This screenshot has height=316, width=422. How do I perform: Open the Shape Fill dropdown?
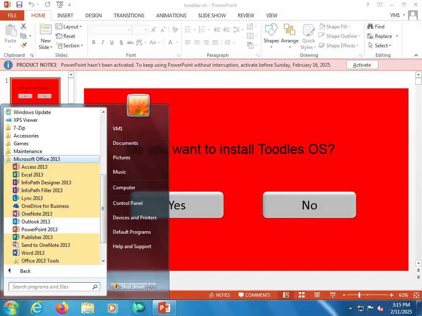point(335,27)
